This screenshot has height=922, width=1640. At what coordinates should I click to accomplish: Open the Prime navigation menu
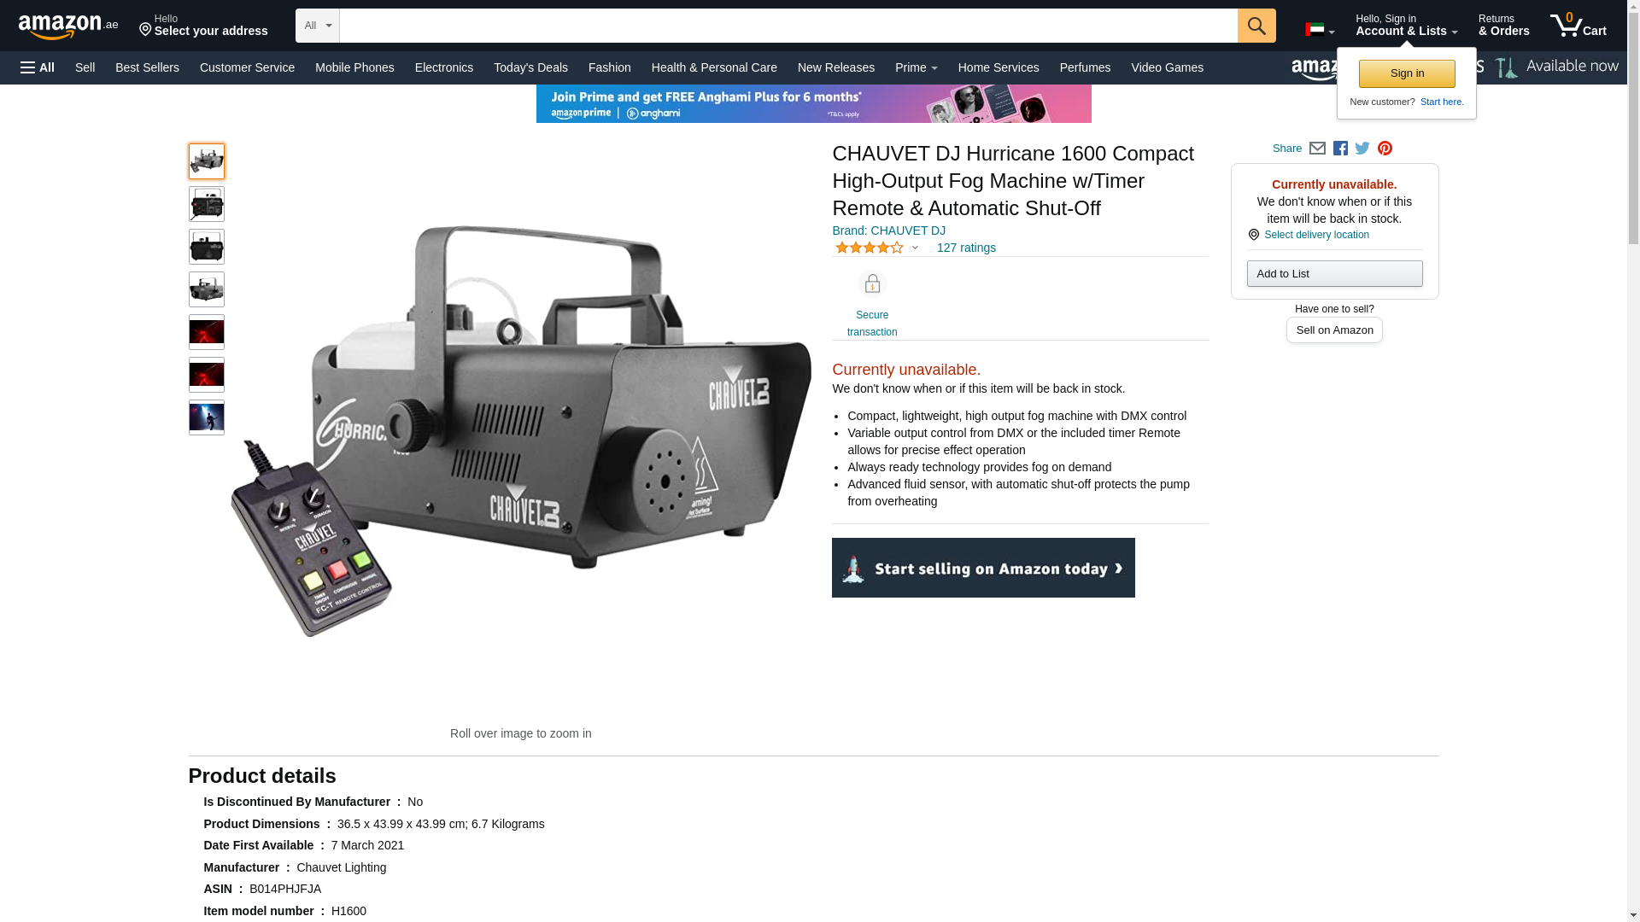pos(916,67)
